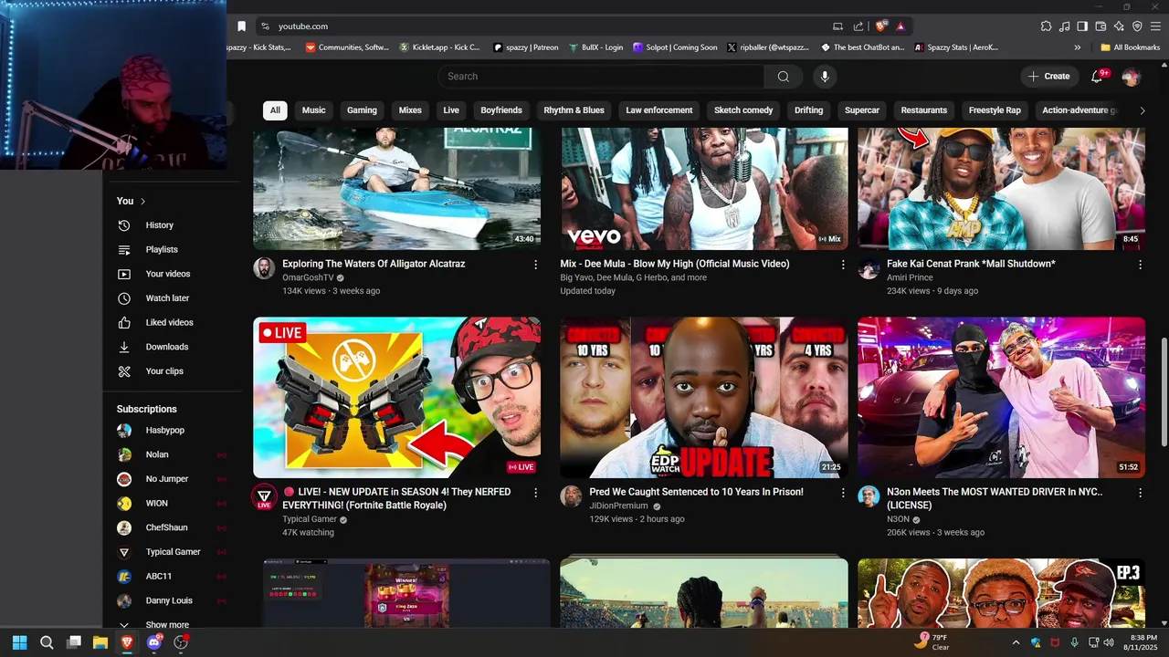Screen dimensions: 1169x657
Task: Open the Danny Louis subscription
Action: [x=168, y=601]
